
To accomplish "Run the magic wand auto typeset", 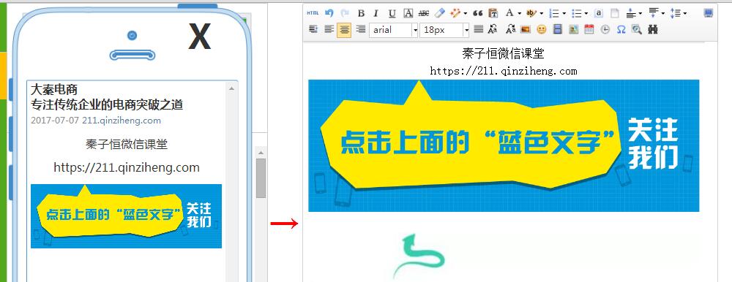I will pos(455,13).
